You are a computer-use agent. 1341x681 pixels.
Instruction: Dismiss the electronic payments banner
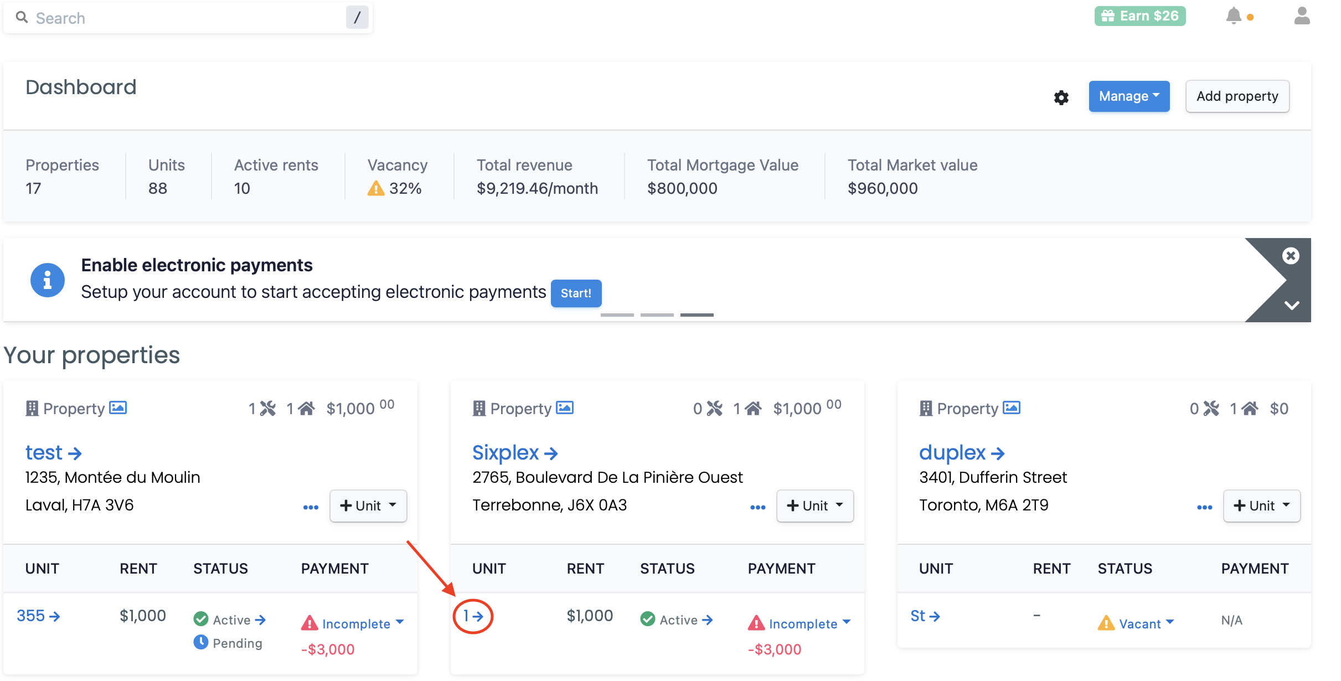[x=1291, y=256]
